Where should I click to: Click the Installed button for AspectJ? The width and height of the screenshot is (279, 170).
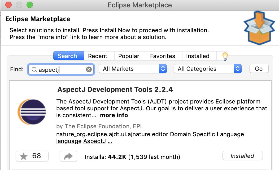242,156
